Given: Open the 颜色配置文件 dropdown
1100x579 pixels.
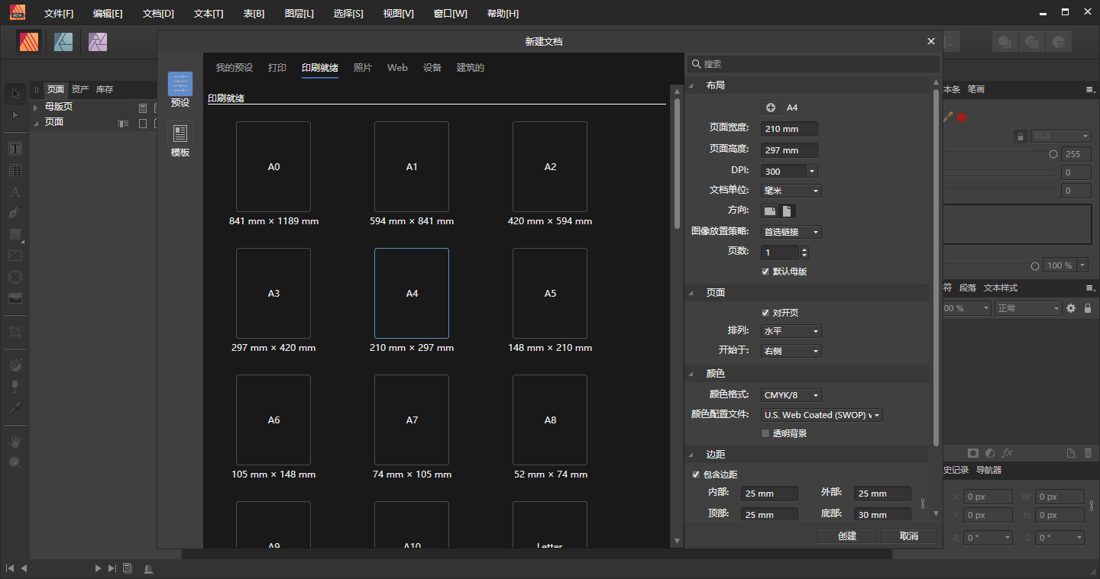Looking at the screenshot, I should (x=822, y=415).
